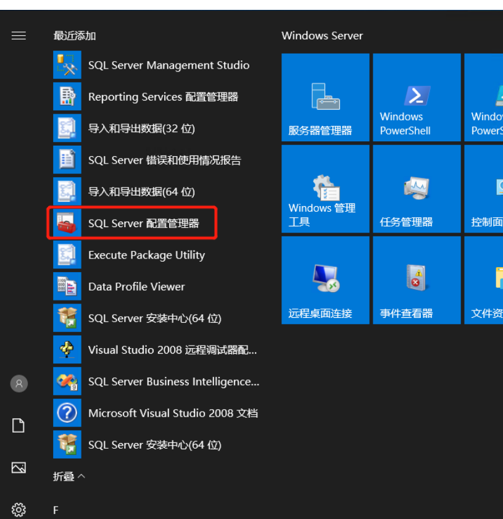Click the Execute Package Utility icon

tap(67, 255)
